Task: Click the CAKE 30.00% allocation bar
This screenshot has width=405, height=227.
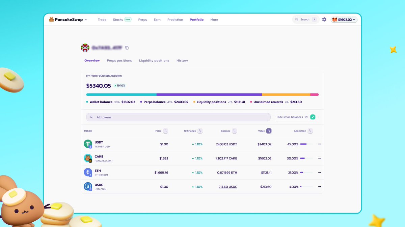Action: tap(306, 158)
